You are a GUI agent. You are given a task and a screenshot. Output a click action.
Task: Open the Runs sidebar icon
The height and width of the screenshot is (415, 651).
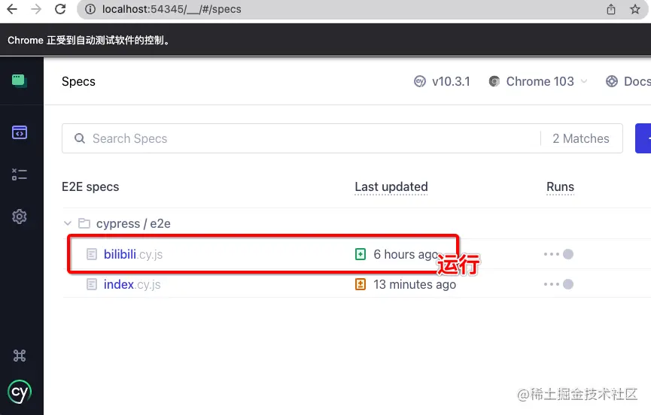click(x=20, y=174)
